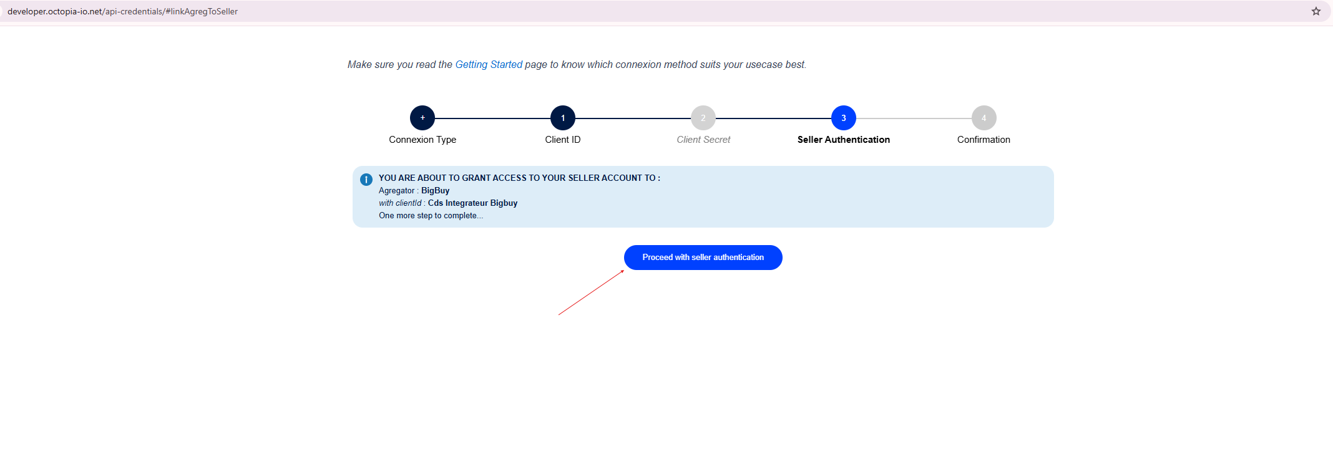
Task: Click the grey step 4 circle
Action: [x=984, y=118]
